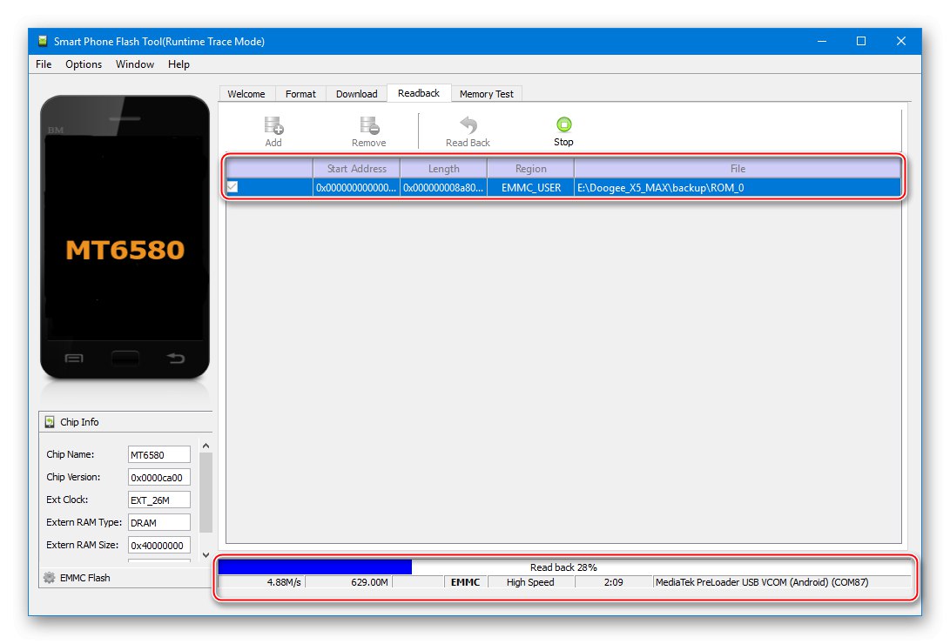This screenshot has width=950, height=644.
Task: Click the MediaTek PreLoader USB VCOM port entry
Action: pyautogui.click(x=762, y=582)
